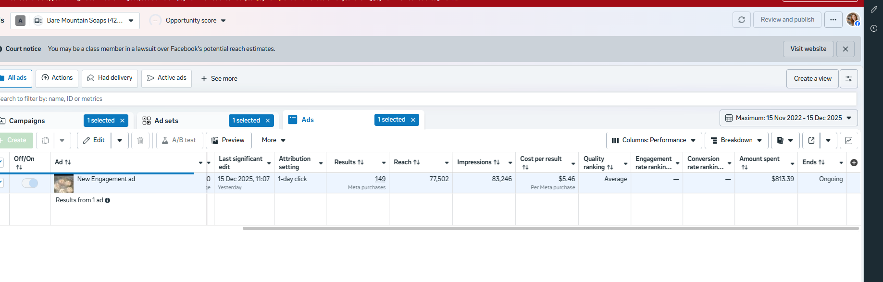883x282 pixels.
Task: Toggle the checkbox in the New Engagement ad row
Action: 1,183
